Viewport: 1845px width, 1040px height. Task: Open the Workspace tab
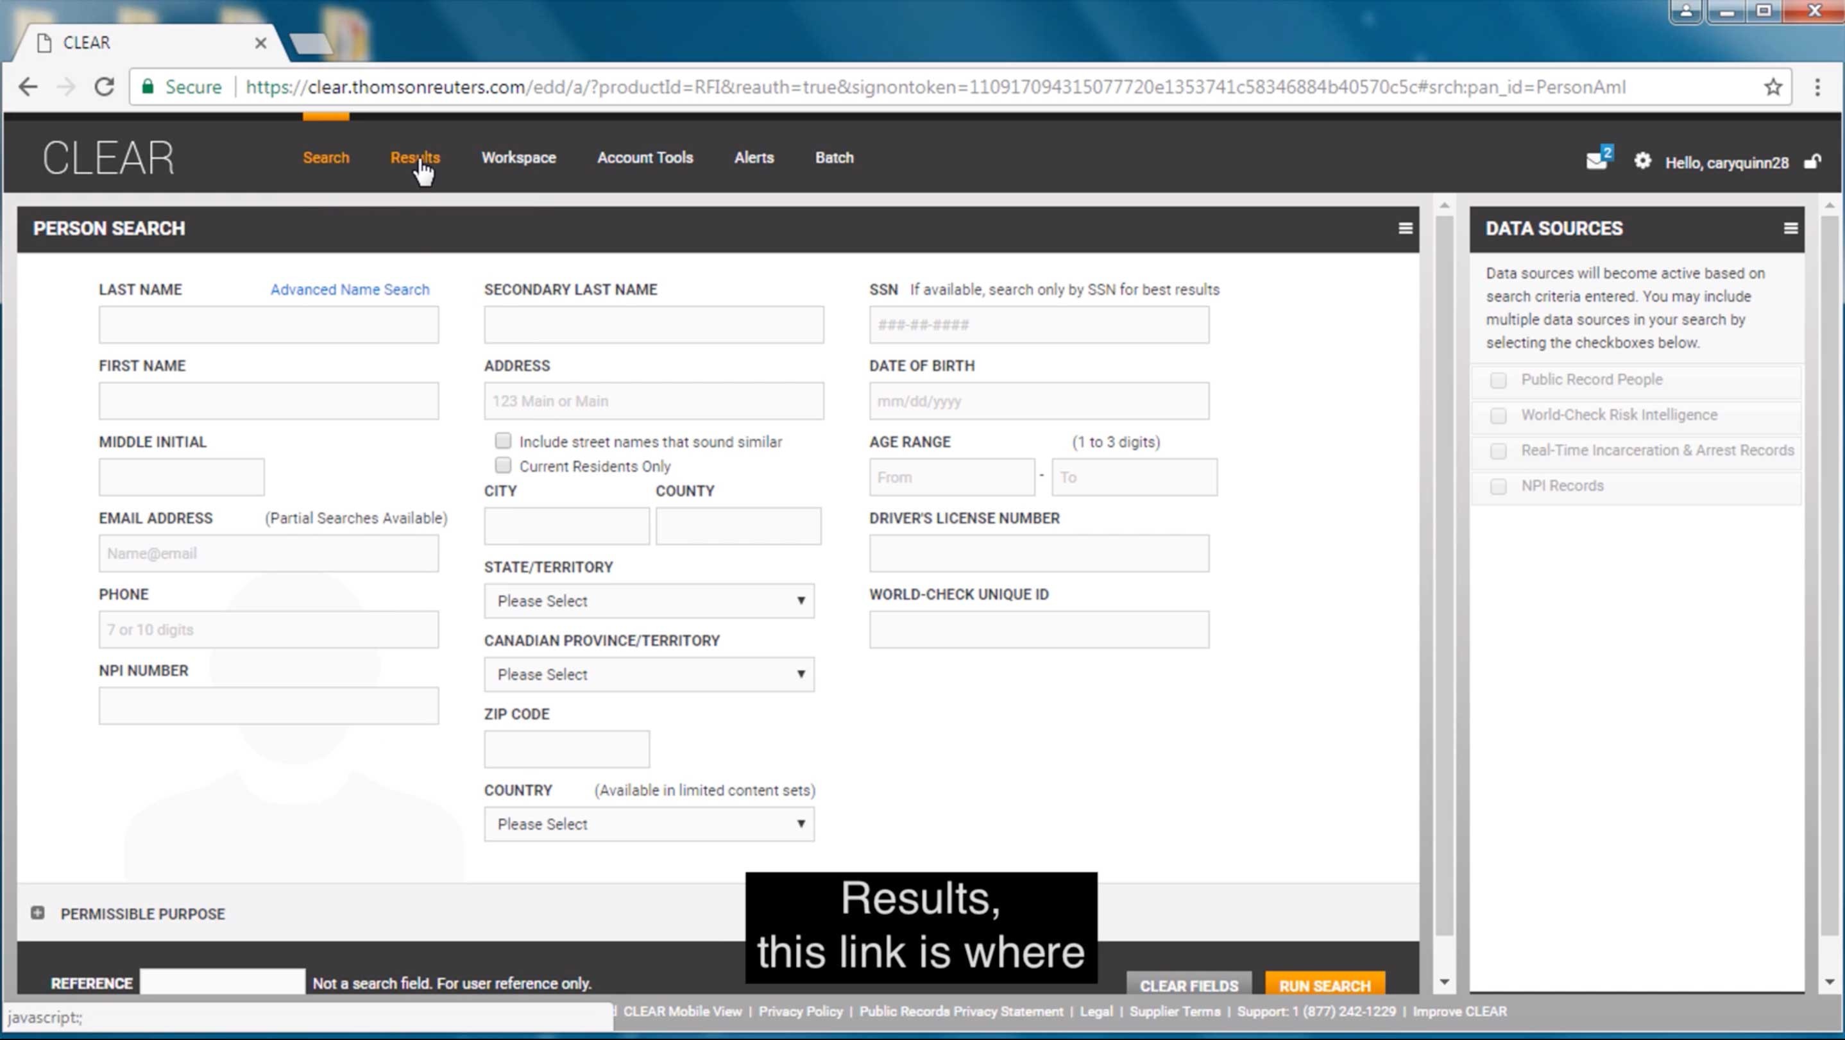point(518,158)
